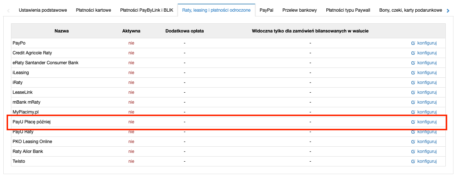Click konfiguruj link for iRaty

427,82
